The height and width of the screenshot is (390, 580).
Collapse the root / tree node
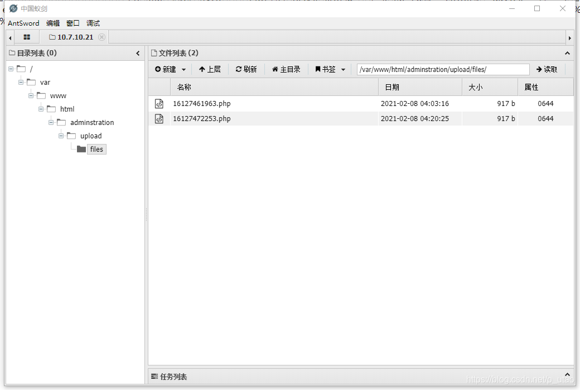11,69
